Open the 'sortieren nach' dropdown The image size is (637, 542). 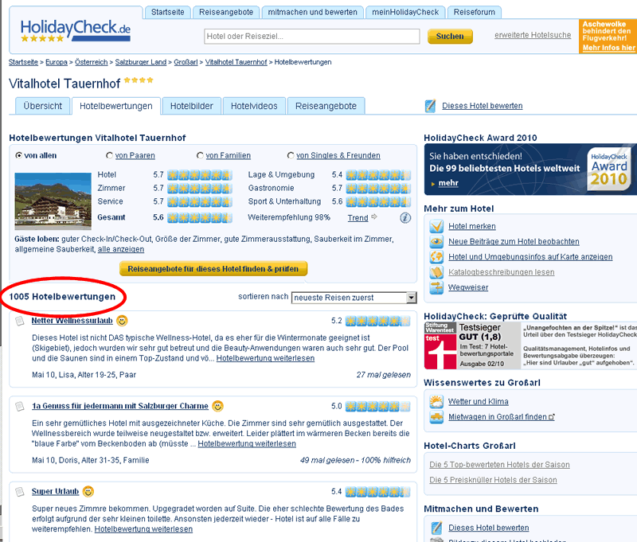[354, 298]
